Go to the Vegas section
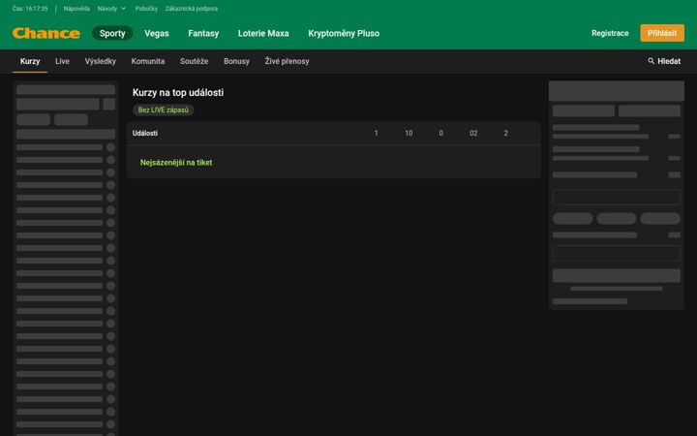The image size is (697, 436). coord(157,33)
